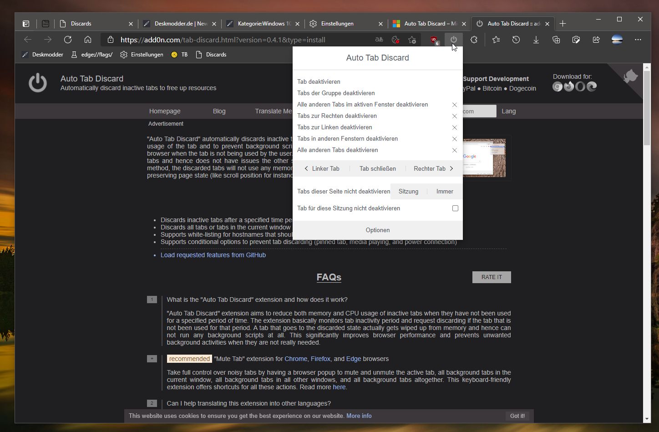Viewport: 659px width, 432px height.
Task: Open the edge://flags/ bookmark
Action: [x=91, y=55]
